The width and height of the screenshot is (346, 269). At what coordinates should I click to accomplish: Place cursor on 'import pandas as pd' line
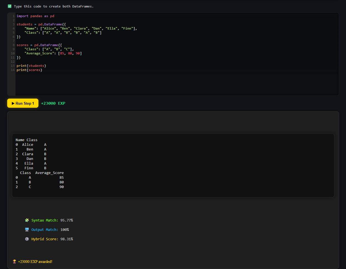35,16
